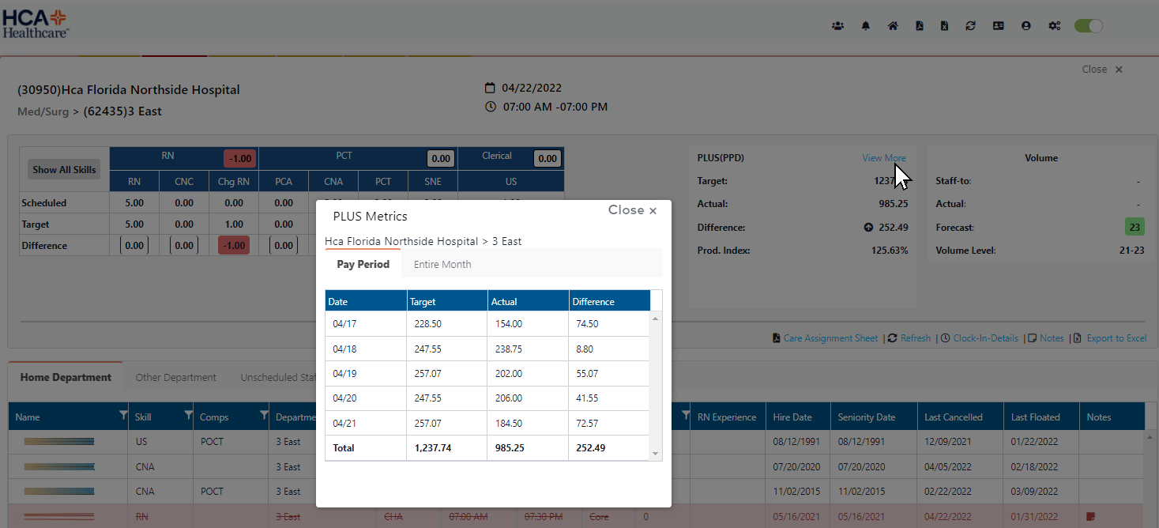Open the Skill column filter

pyautogui.click(x=188, y=416)
